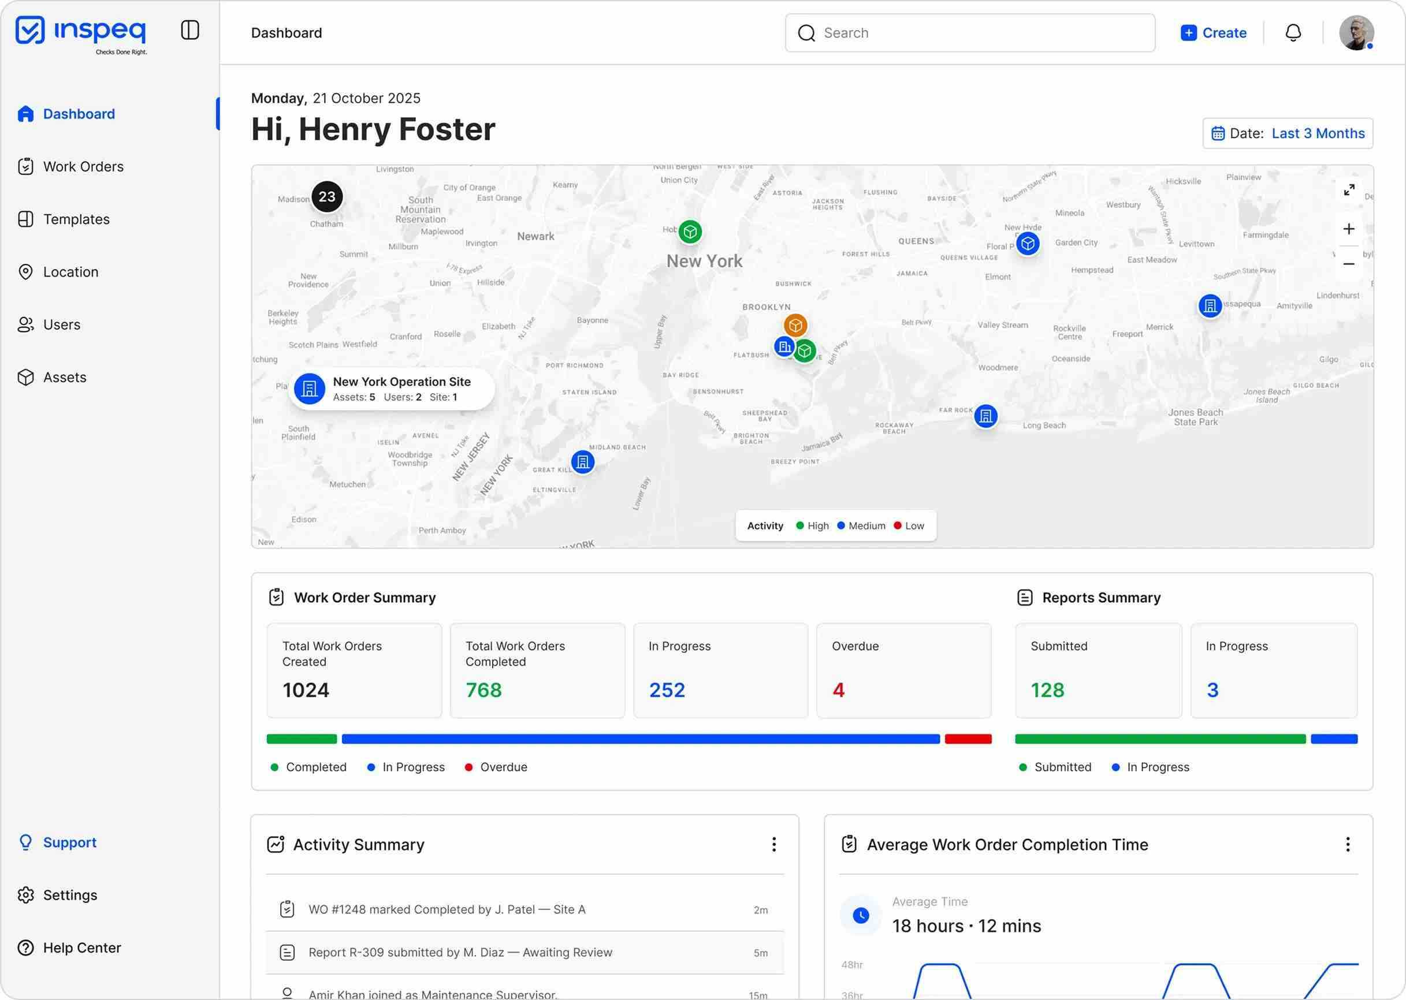Zoom in the map with plus
The width and height of the screenshot is (1406, 1000).
1349,229
